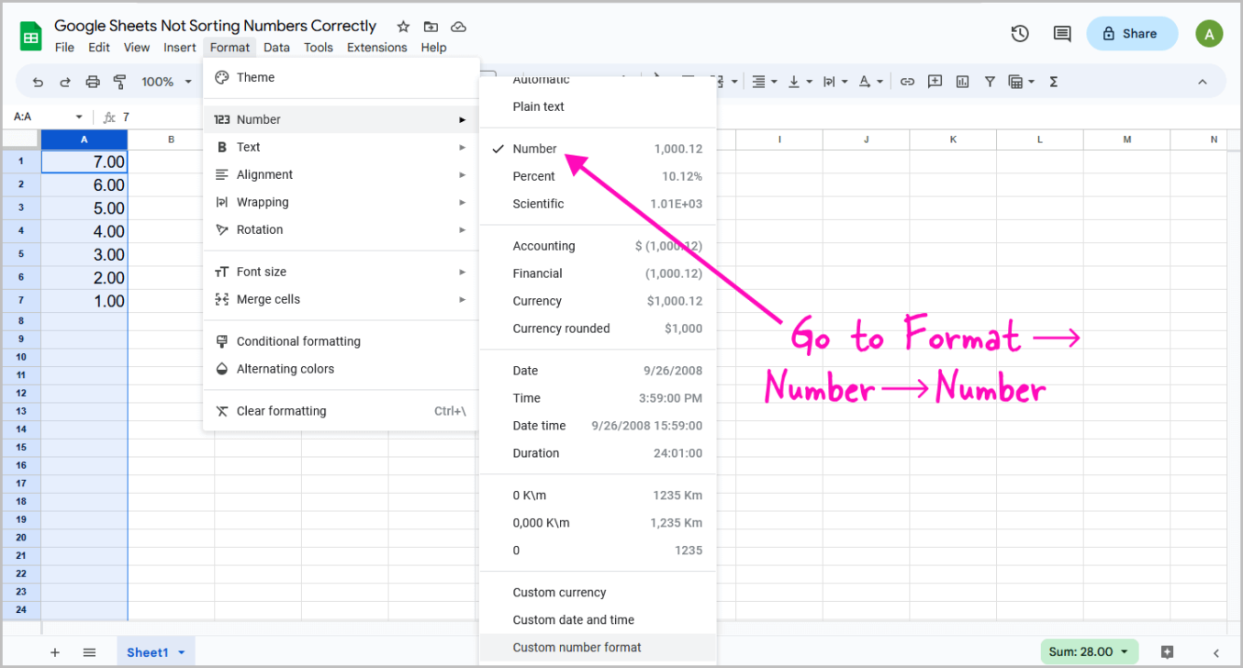The image size is (1243, 668).
Task: Select Accounting format
Action: pyautogui.click(x=598, y=246)
